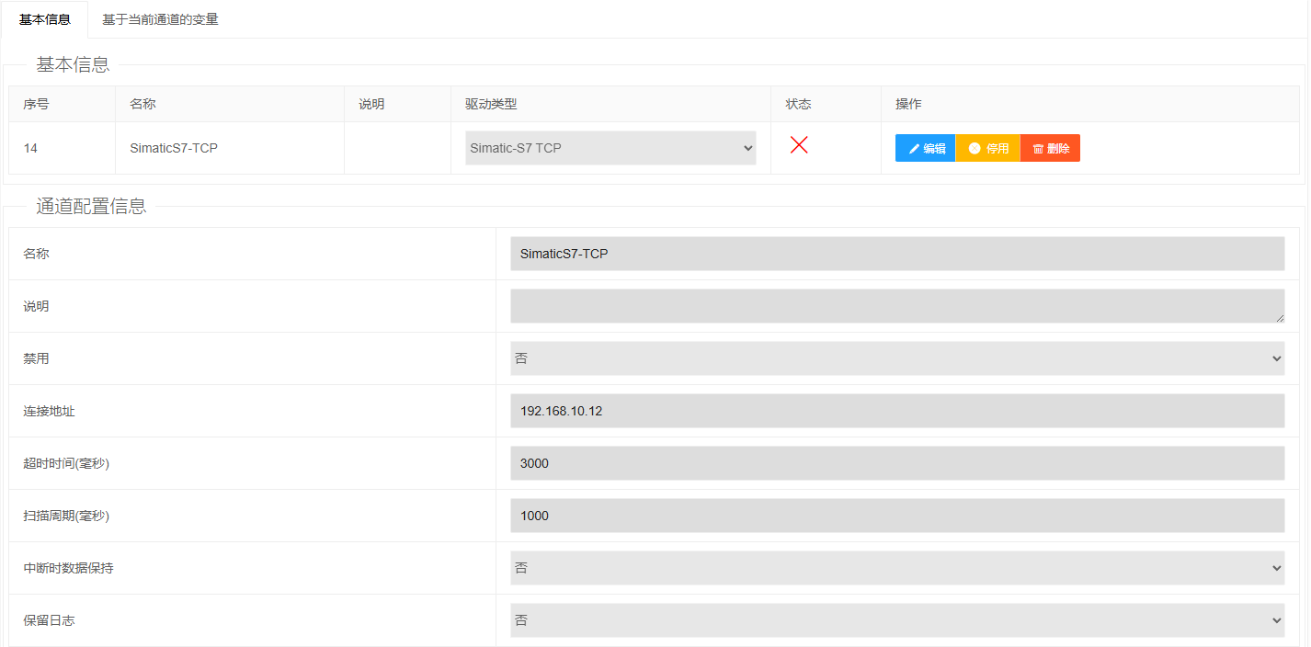Click SimaticS7-TCP name in table row
1311x647 pixels.
coord(174,148)
